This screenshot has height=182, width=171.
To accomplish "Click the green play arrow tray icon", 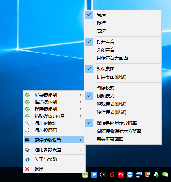I will click(157, 175).
